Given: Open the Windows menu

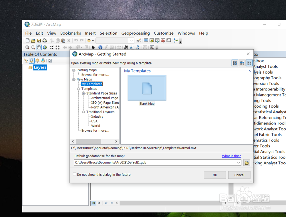Looking at the screenshot, I should coord(186,33).
